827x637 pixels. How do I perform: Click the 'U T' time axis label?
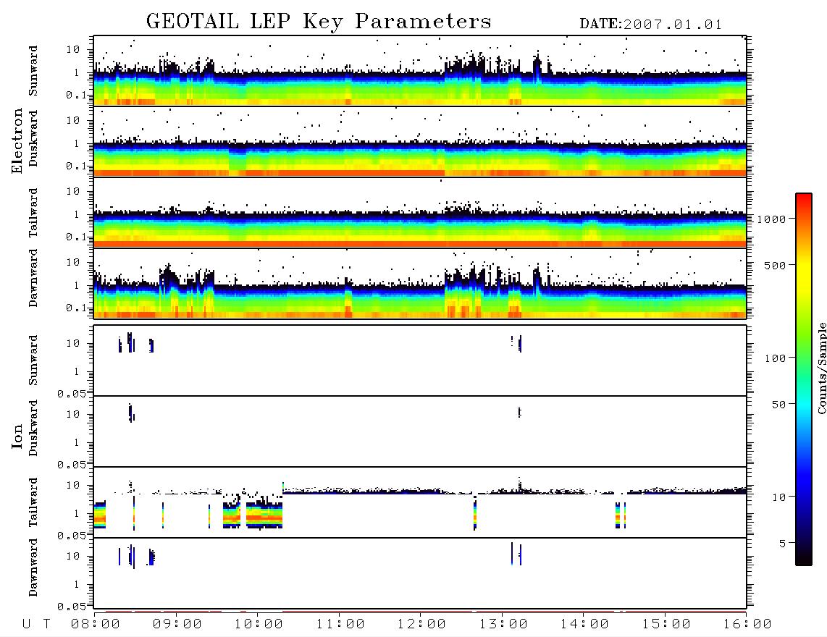(x=36, y=625)
